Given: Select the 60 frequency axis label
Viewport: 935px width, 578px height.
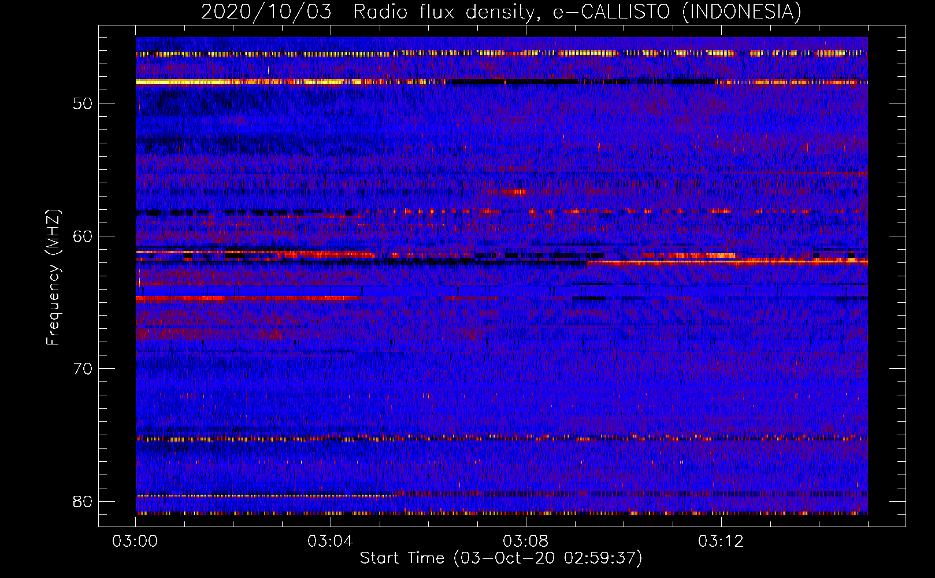Looking at the screenshot, I should (83, 236).
